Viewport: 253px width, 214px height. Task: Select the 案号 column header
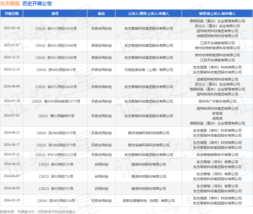(55, 14)
